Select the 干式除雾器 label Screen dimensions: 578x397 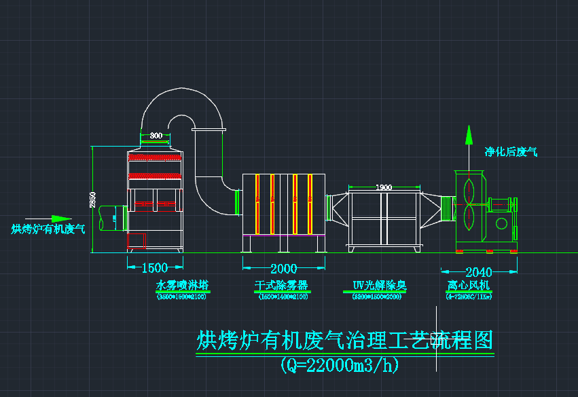(x=281, y=285)
